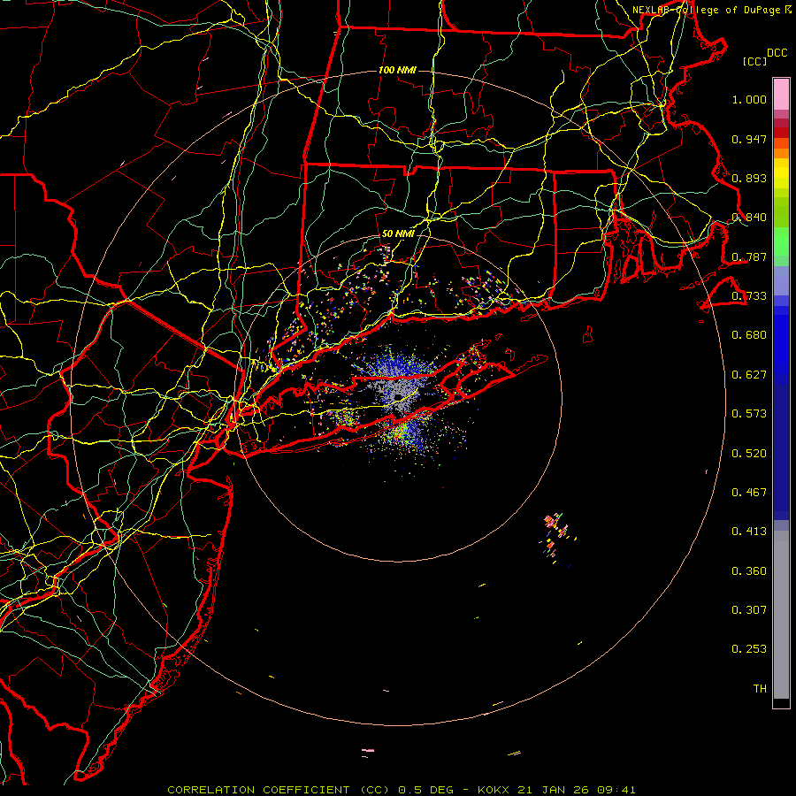
Task: Click the "50 NMI" range ring label
Action: click(x=397, y=234)
